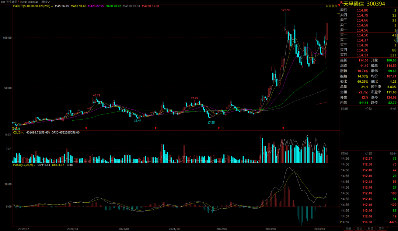398x231 pixels.
Task: Click the 天孚通信 300394 stock title
Action: click(x=364, y=4)
